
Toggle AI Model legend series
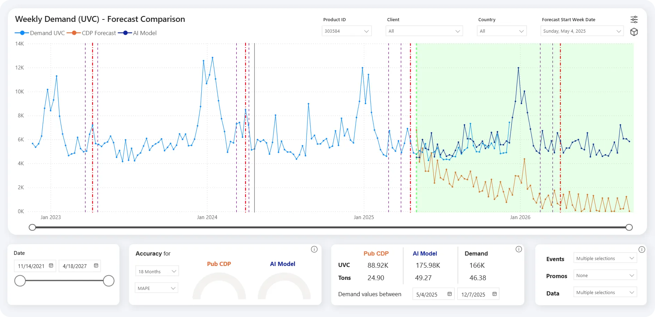point(137,33)
